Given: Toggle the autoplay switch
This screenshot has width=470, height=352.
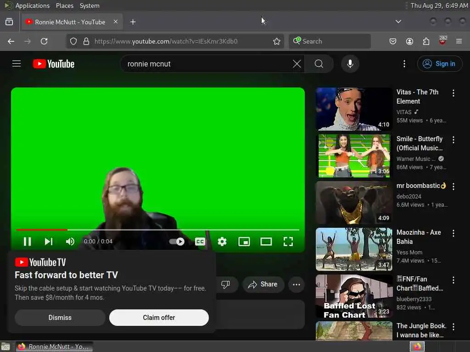Looking at the screenshot, I should pyautogui.click(x=177, y=242).
